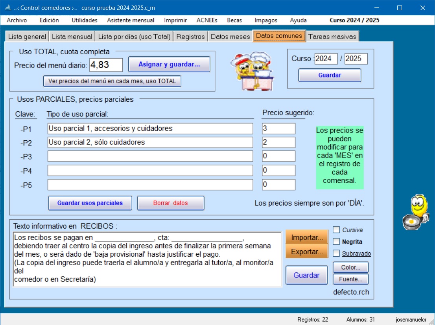
Task: Click the app icon in title bar
Action: [x=7, y=8]
